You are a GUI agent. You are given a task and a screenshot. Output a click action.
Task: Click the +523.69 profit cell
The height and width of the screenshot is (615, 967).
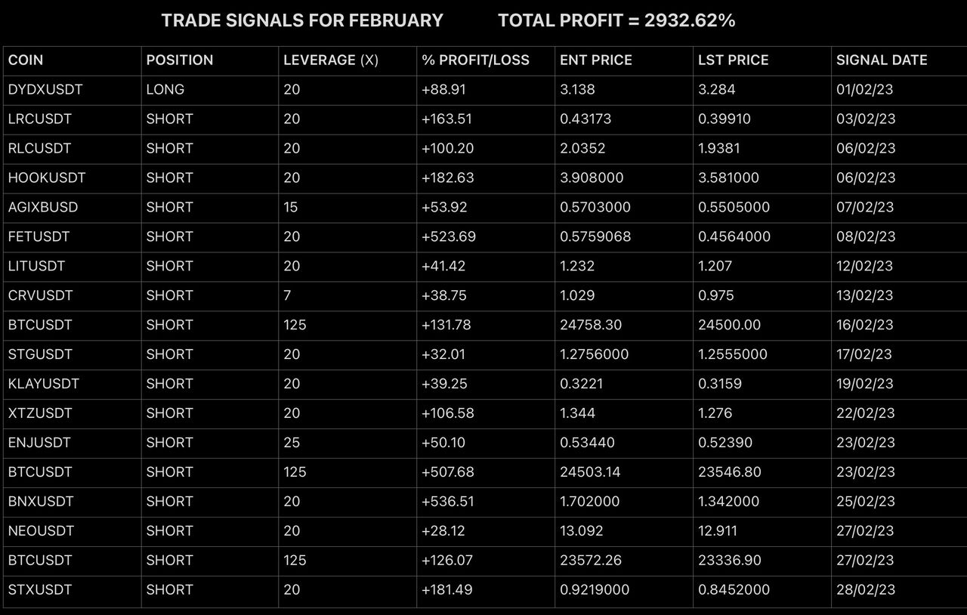coord(449,236)
